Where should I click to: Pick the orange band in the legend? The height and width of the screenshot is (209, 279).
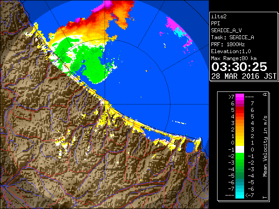click(x=240, y=123)
